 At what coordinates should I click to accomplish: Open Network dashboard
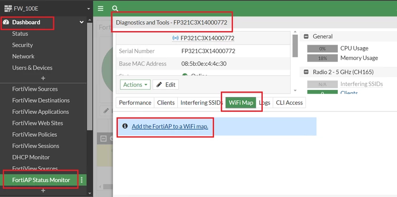point(23,56)
